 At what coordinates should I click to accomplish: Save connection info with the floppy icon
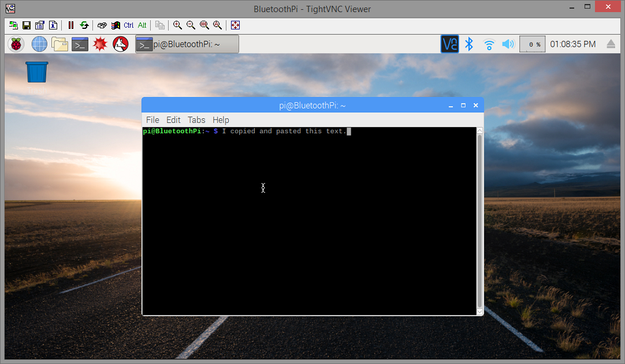pyautogui.click(x=27, y=25)
